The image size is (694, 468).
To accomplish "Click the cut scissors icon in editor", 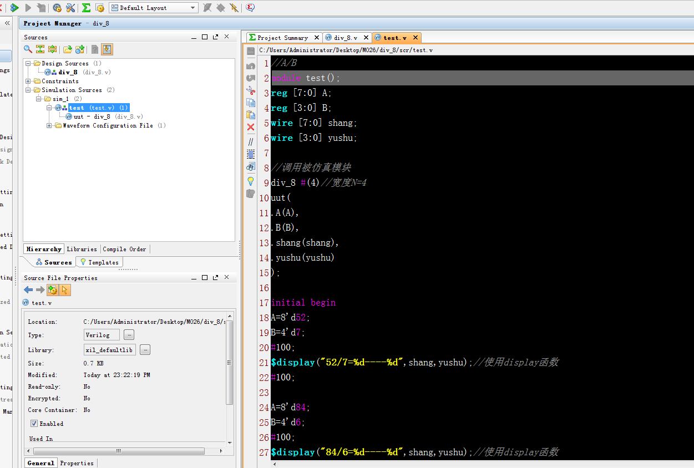I will tap(251, 90).
